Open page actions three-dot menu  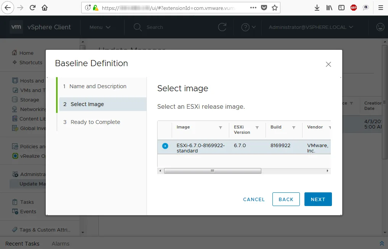tap(253, 8)
